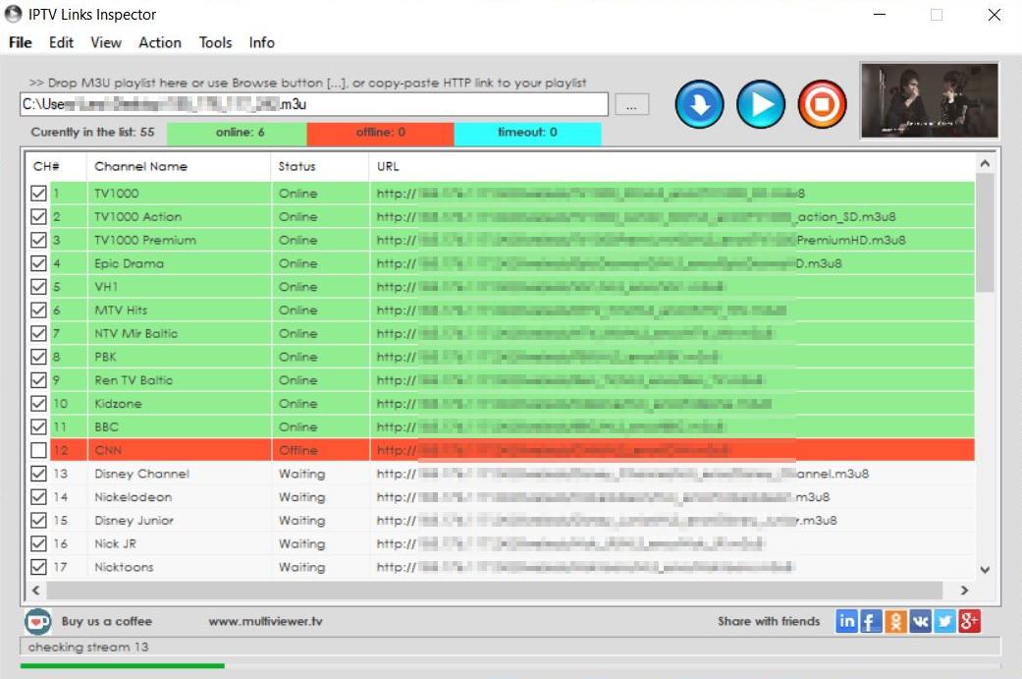Share via the VK icon
This screenshot has height=679, width=1022.
tap(920, 621)
